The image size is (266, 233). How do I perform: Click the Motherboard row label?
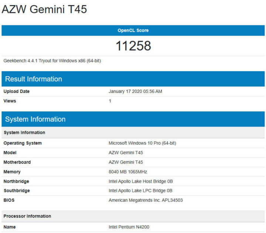pos(17,162)
